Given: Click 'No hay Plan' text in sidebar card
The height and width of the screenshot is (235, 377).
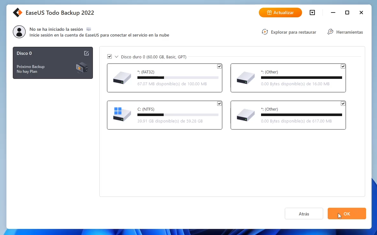Looking at the screenshot, I should pyautogui.click(x=27, y=71).
